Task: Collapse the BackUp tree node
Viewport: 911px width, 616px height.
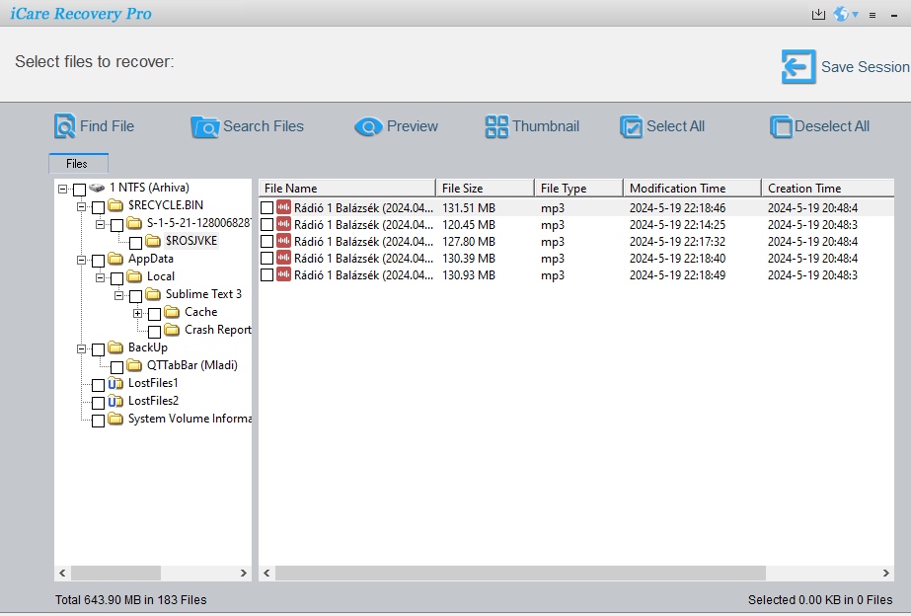Action: [81, 348]
